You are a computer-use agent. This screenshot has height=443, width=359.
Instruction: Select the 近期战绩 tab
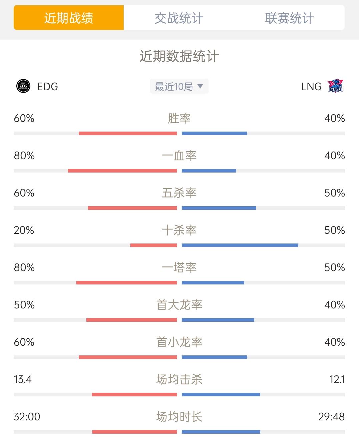[69, 18]
